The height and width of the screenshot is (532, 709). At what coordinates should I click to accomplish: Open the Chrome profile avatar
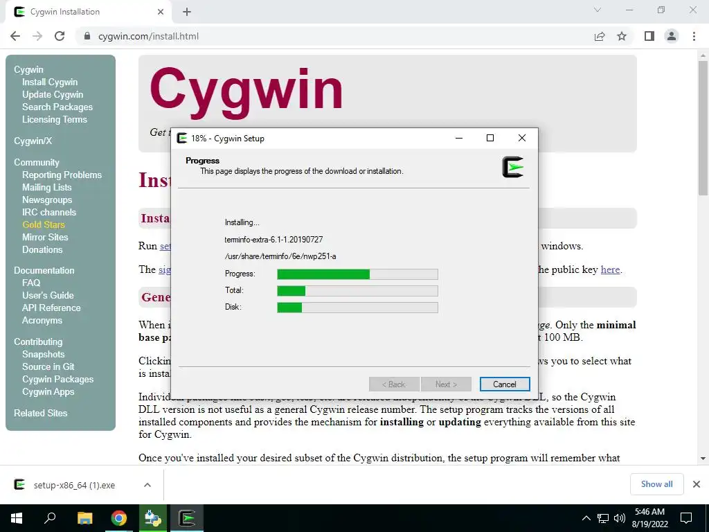coord(672,36)
